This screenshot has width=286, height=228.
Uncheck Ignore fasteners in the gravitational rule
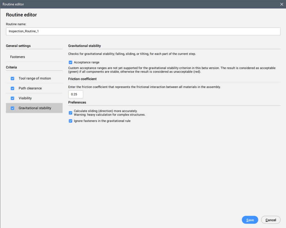pos(71,121)
